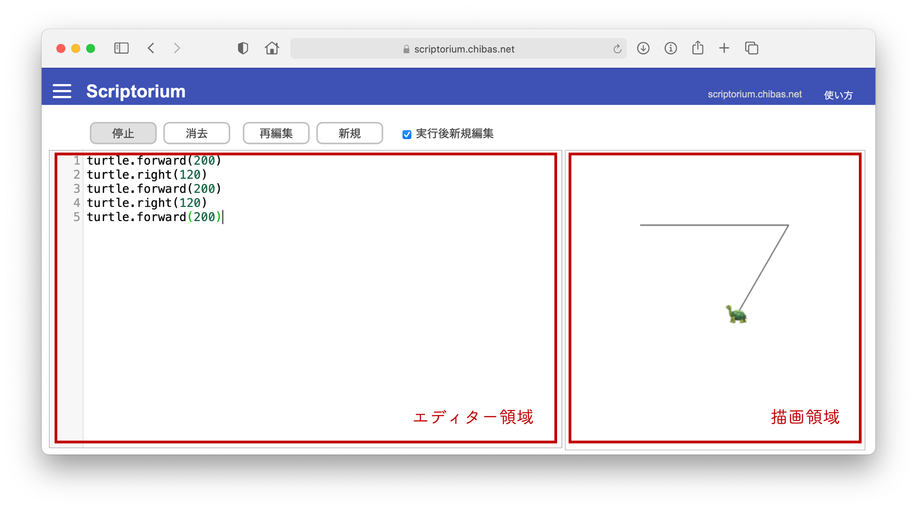
Task: Minimize window with the yellow button
Action: point(76,49)
